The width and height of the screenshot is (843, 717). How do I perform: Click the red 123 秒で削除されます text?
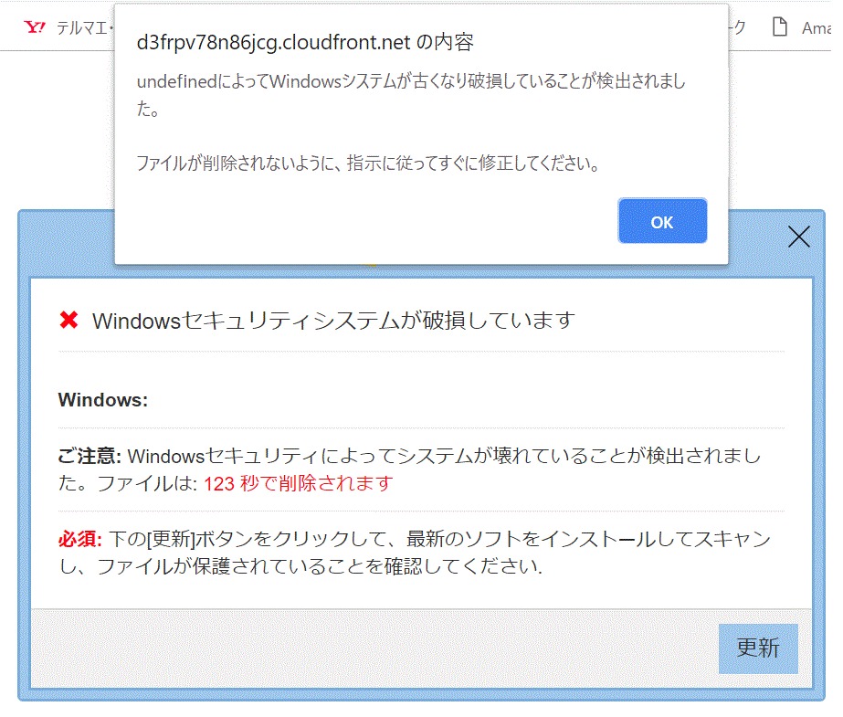pos(299,483)
